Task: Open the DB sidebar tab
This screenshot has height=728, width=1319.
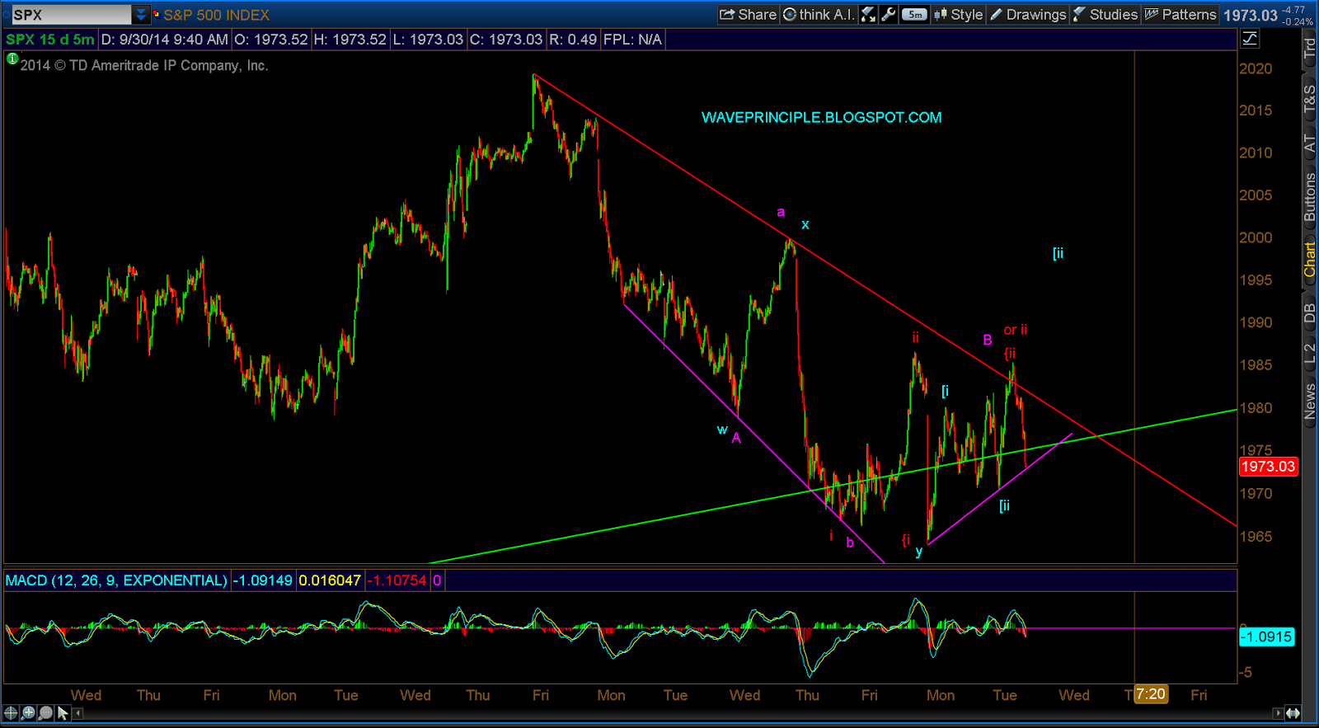Action: 1309,313
